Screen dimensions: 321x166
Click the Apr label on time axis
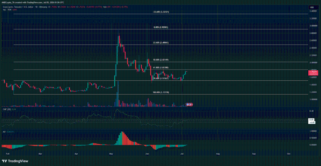click(x=77, y=154)
